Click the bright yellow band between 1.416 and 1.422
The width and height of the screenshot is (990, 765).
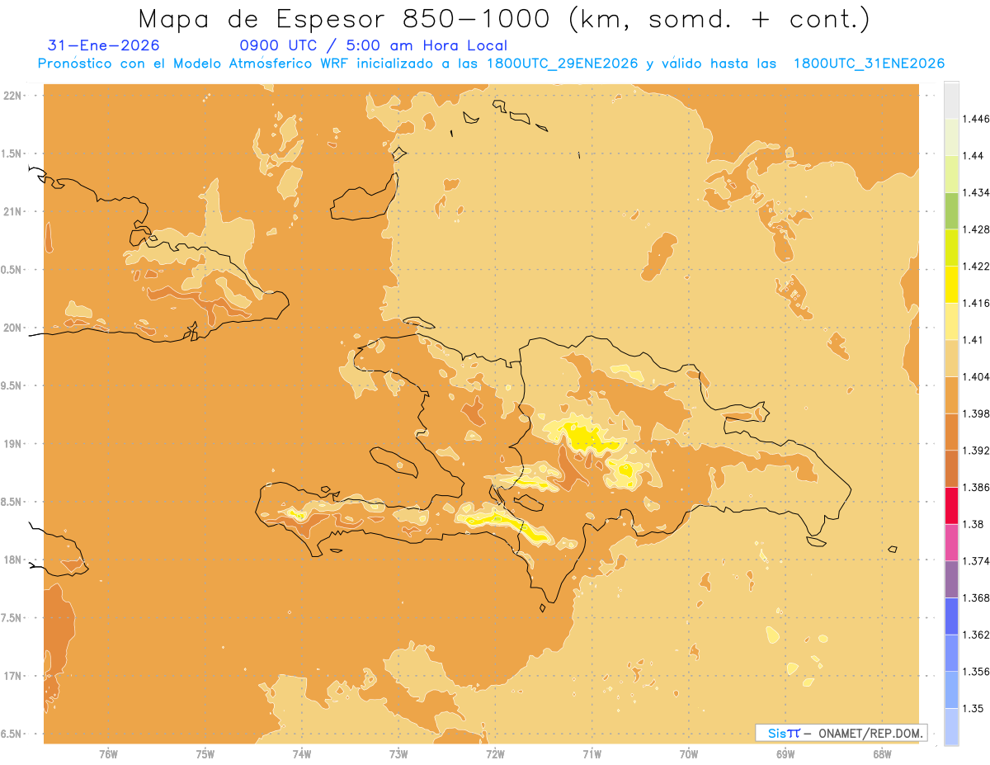(x=951, y=285)
